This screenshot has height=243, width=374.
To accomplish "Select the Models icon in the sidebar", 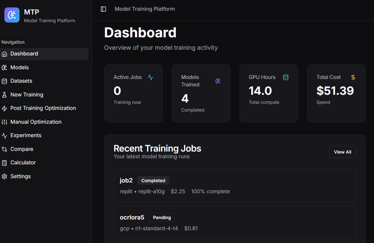I will pyautogui.click(x=5, y=67).
